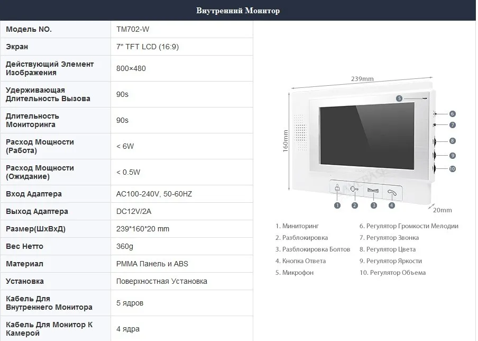
Task: Click 'Удерживающая Длительность Вызова' label
Action: (x=48, y=94)
